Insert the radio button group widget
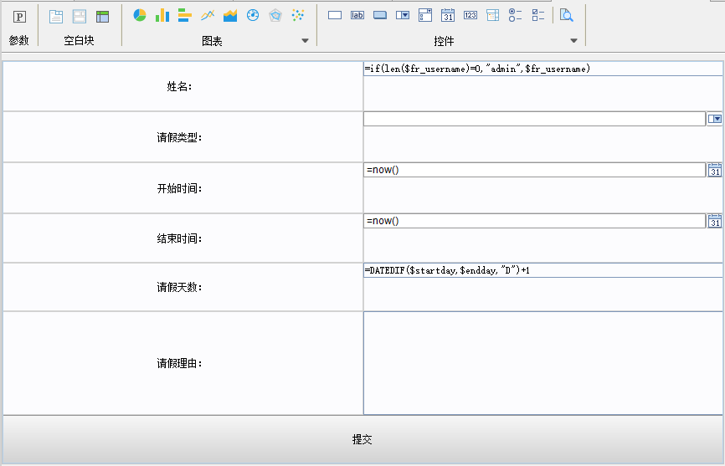725x466 pixels. (x=516, y=15)
